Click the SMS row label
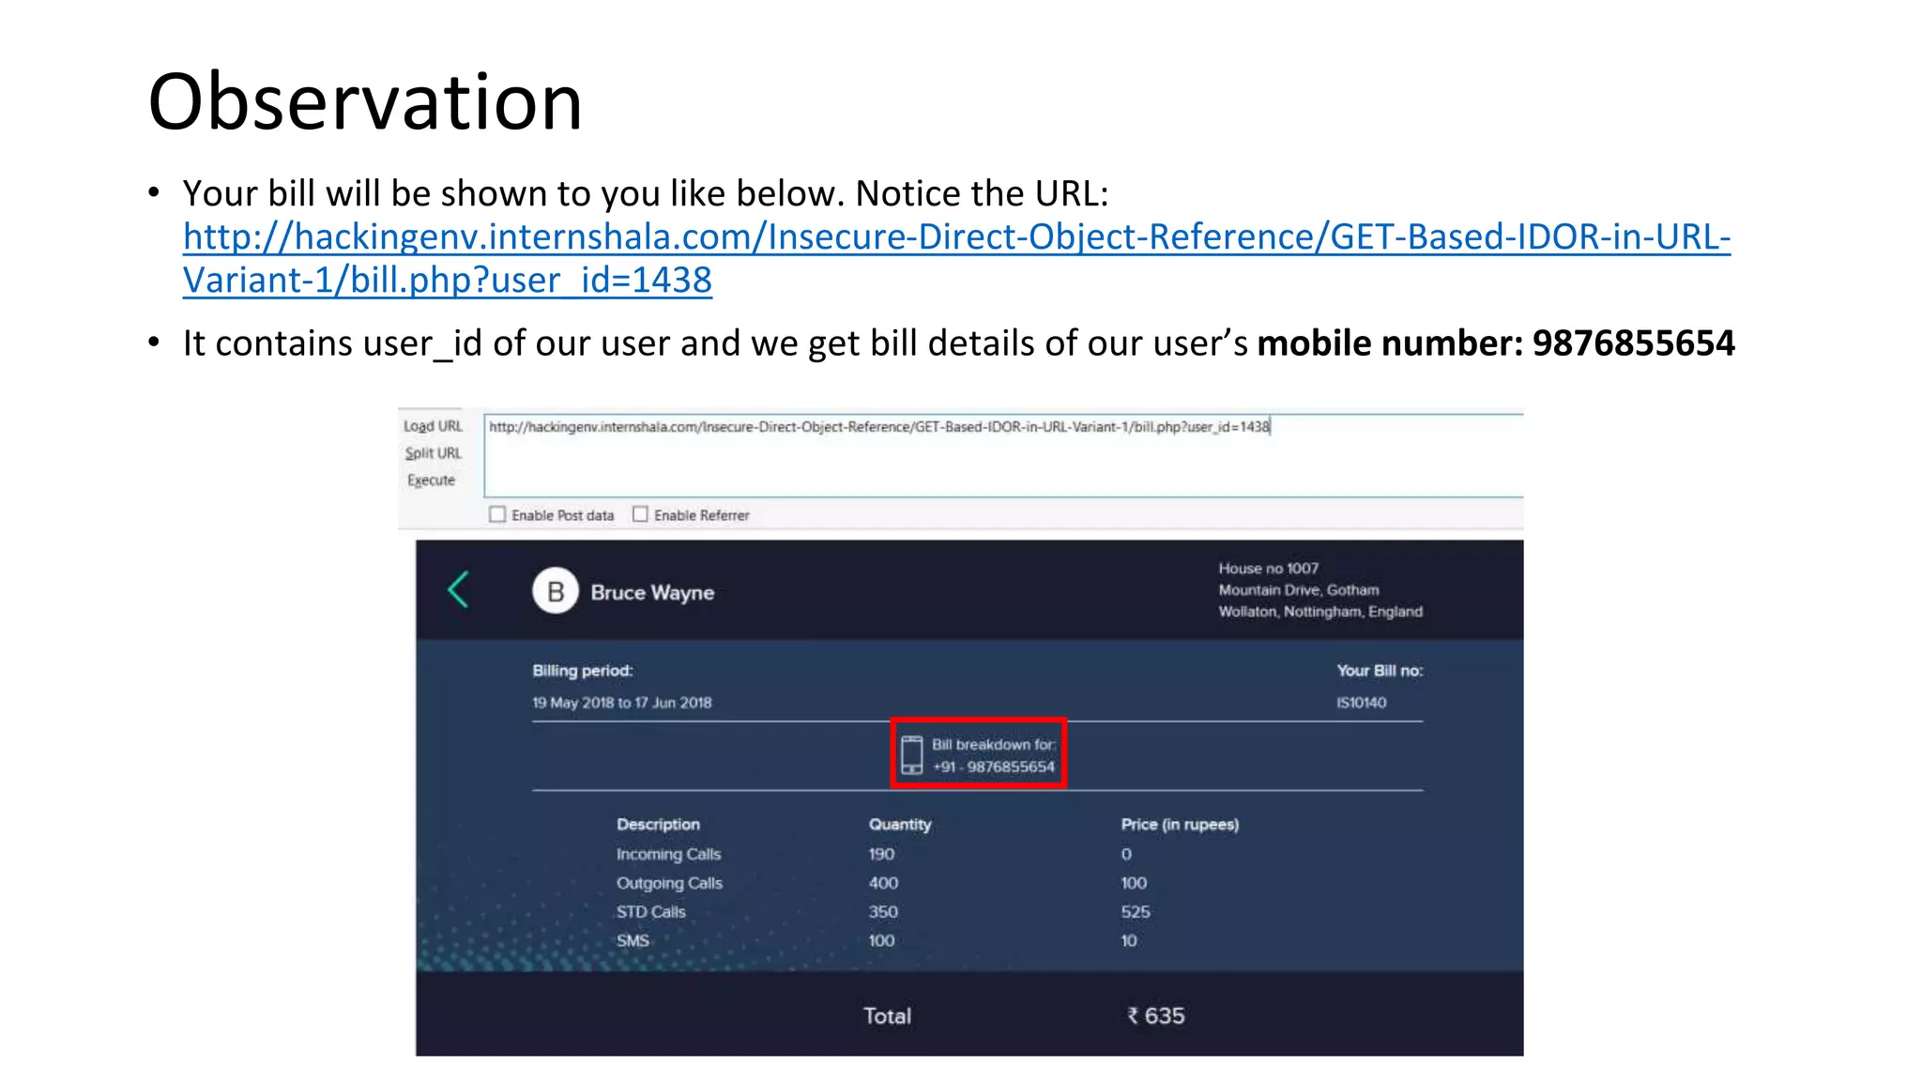The width and height of the screenshot is (1922, 1081). click(633, 941)
